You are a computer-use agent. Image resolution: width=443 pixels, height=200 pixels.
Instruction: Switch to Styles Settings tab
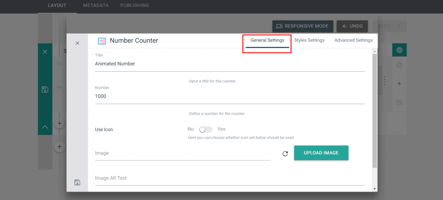tap(309, 40)
